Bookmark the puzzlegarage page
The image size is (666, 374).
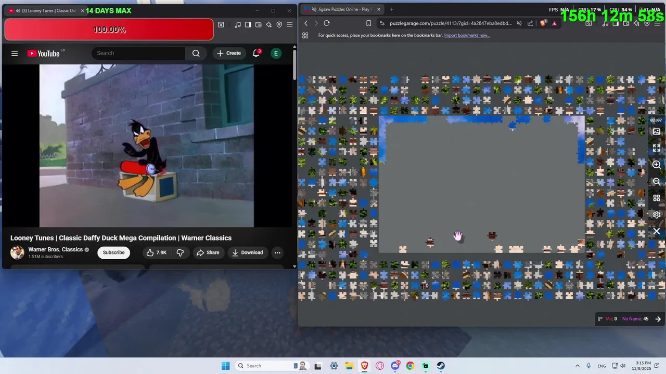click(x=368, y=23)
